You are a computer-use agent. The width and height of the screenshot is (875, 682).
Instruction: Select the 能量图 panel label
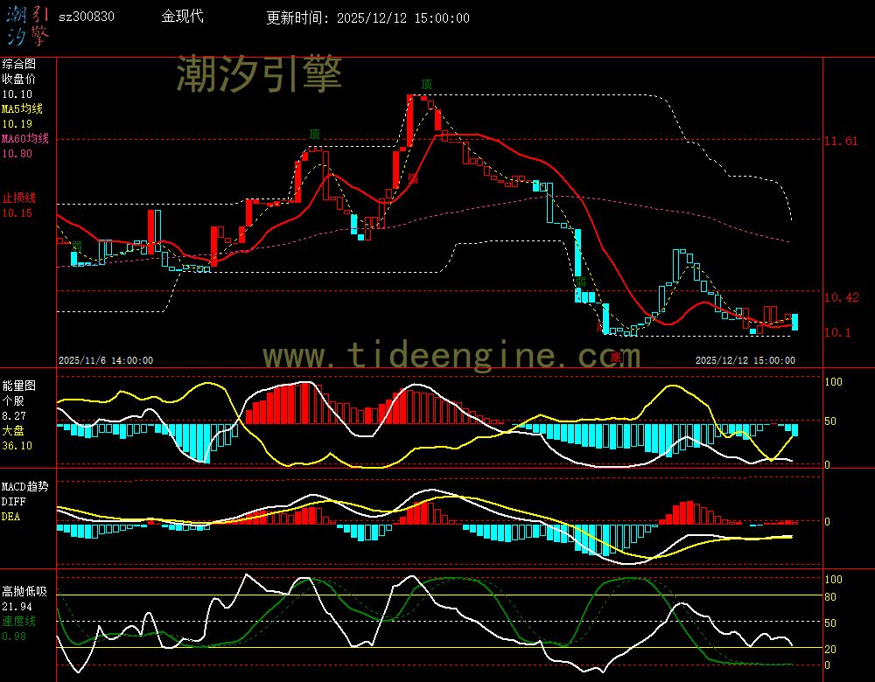pyautogui.click(x=18, y=385)
